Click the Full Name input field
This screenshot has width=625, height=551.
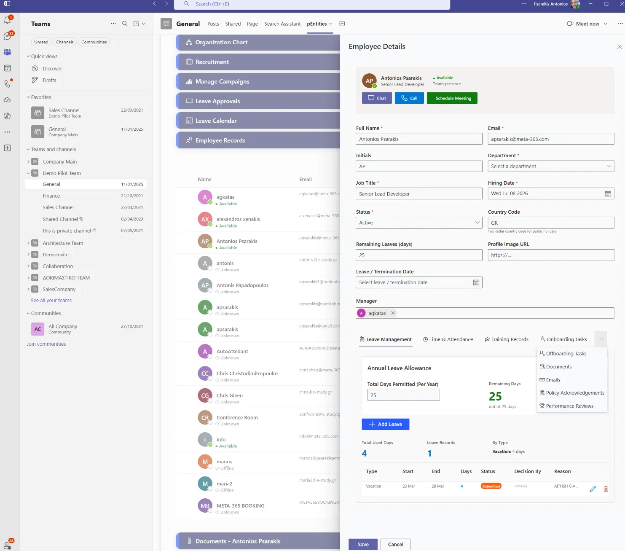coord(419,139)
